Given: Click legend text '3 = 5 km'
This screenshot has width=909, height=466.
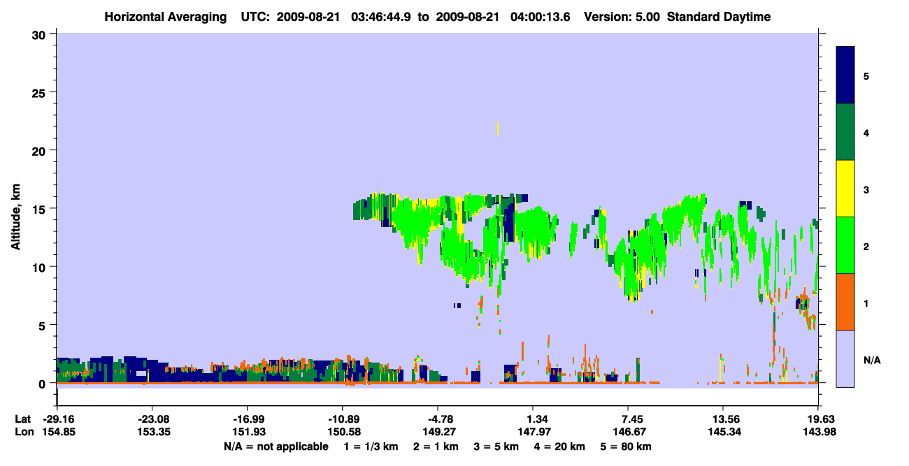Looking at the screenshot, I should 497,446.
